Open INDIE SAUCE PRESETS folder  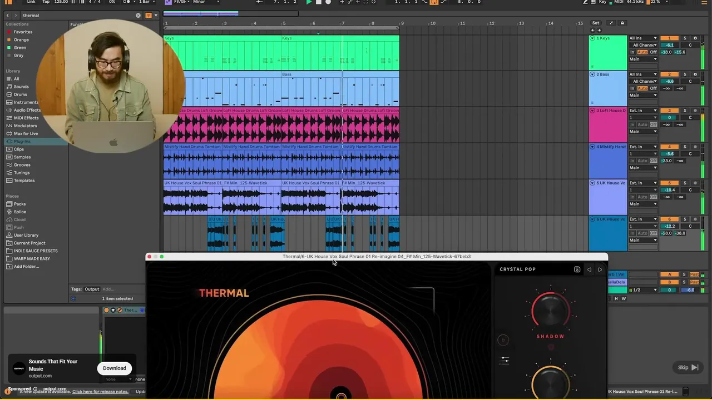coord(36,251)
